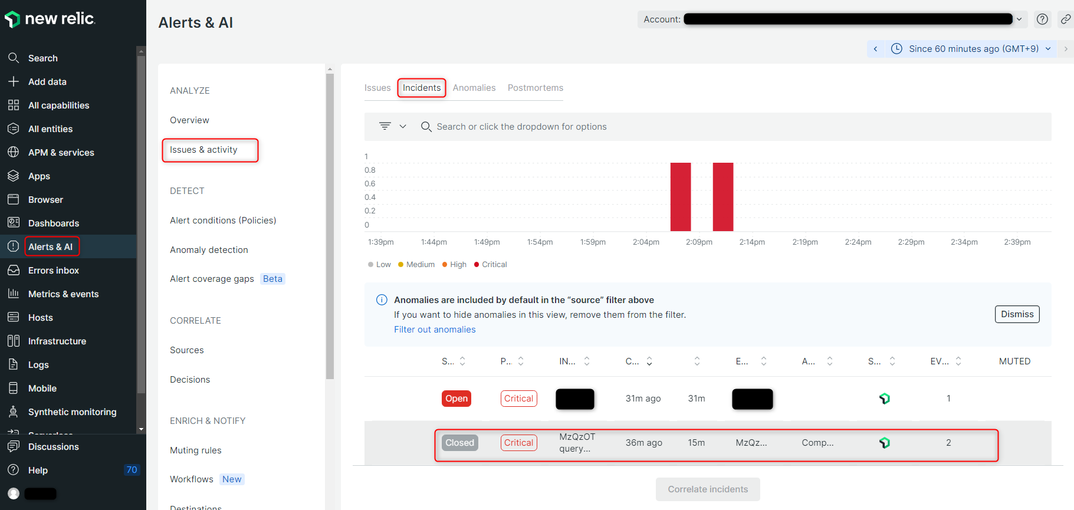This screenshot has height=510, width=1074.
Task: Switch to the Anomalies tab
Action: tap(474, 88)
